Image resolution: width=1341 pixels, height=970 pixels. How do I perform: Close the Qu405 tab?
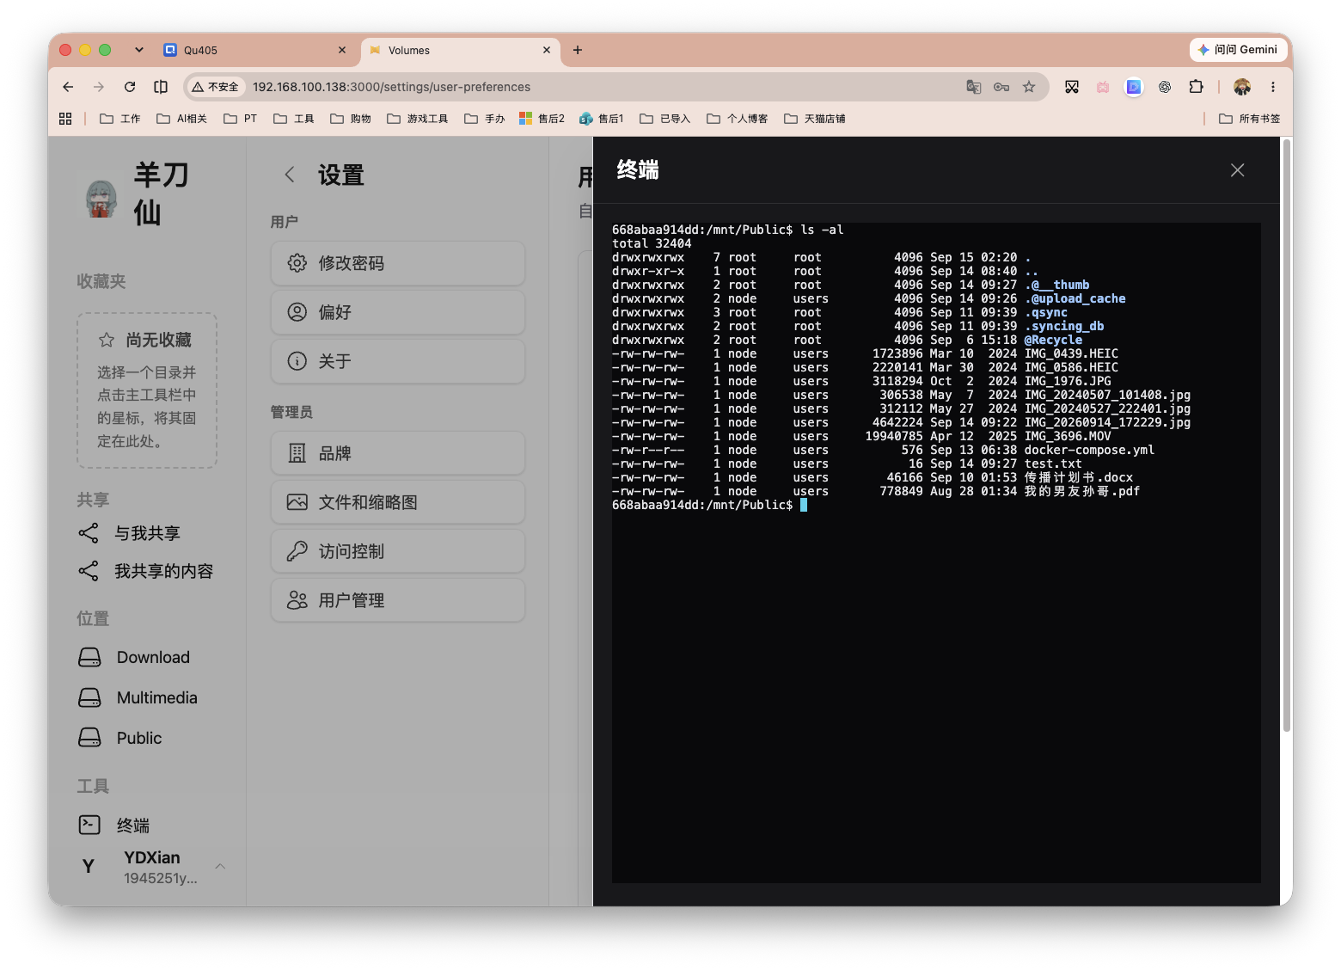pos(342,50)
